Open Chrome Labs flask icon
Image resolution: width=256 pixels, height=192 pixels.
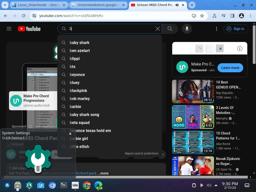pyautogui.click(x=214, y=16)
